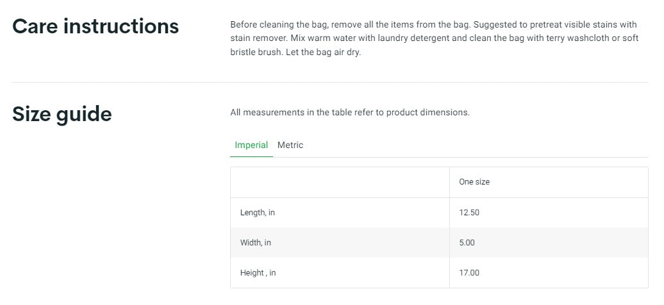The height and width of the screenshot is (305, 664).
Task: Click the Size guide heading
Action: 62,114
